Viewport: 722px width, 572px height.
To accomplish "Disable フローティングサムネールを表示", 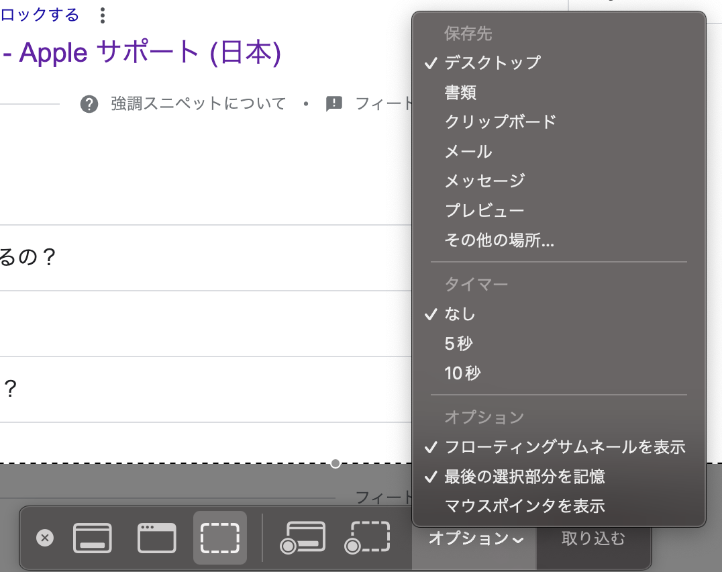I will click(x=566, y=447).
